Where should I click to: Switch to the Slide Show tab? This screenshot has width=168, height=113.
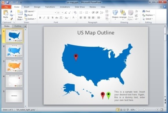click(x=80, y=7)
